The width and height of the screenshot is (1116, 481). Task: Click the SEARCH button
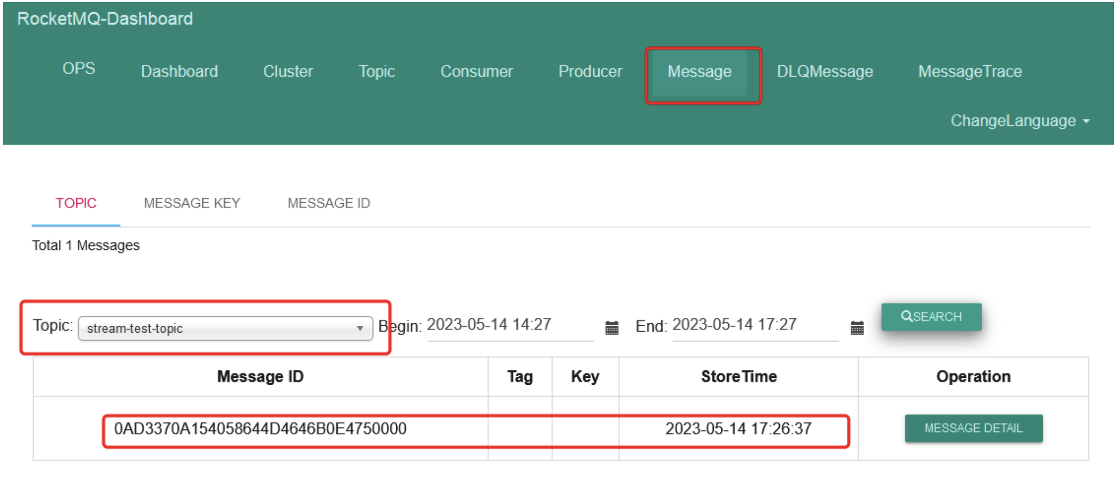pos(931,317)
